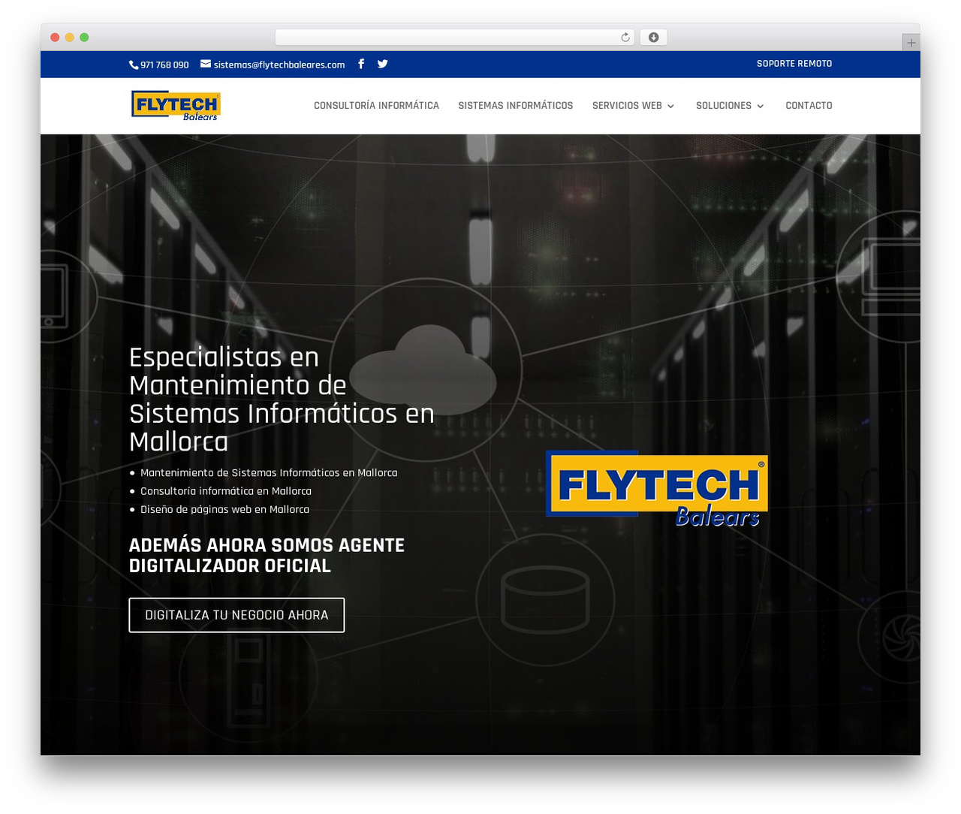Viewport: 961px width, 814px height.
Task: Add a new browser tab
Action: click(911, 43)
